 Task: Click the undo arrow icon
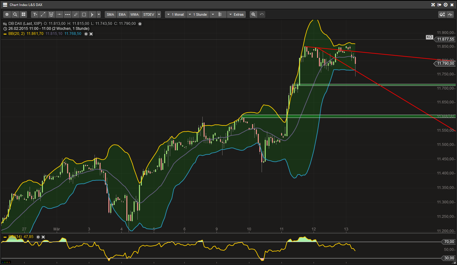[x=262, y=14]
